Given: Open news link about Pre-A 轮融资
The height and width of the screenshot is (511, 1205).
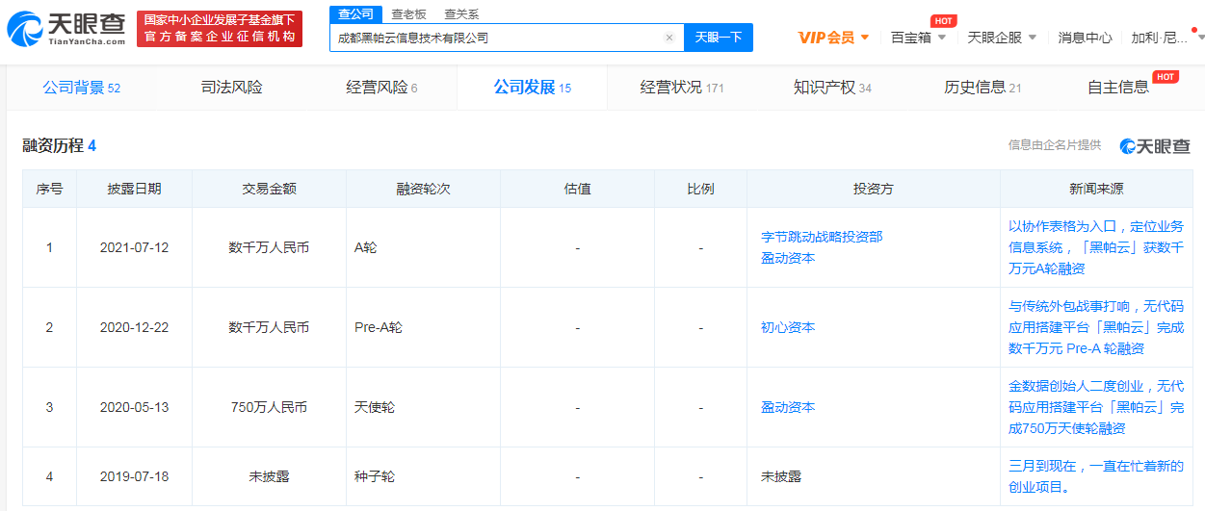Looking at the screenshot, I should tap(1096, 327).
